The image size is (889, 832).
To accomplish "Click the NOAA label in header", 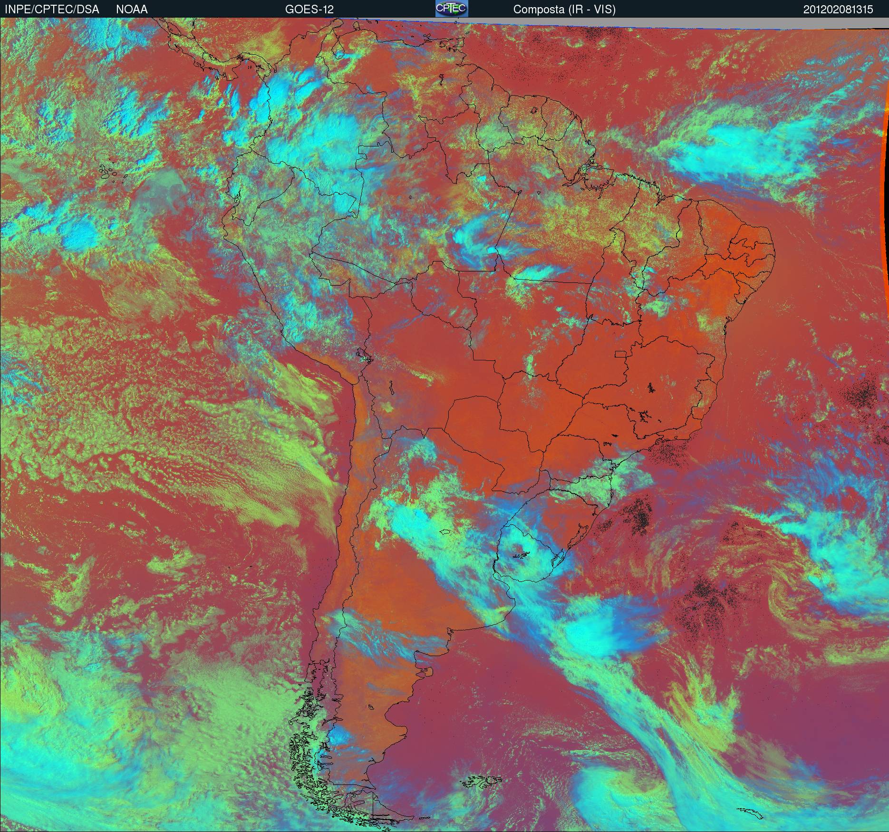I will click(132, 10).
